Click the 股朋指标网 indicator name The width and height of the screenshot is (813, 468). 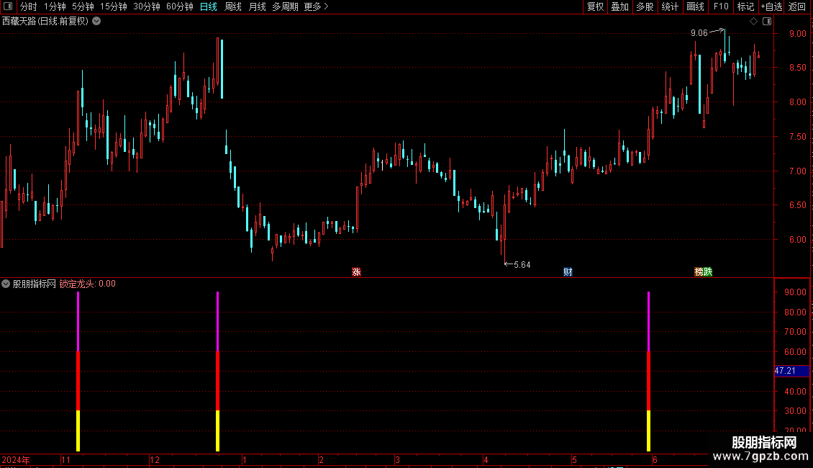35,284
